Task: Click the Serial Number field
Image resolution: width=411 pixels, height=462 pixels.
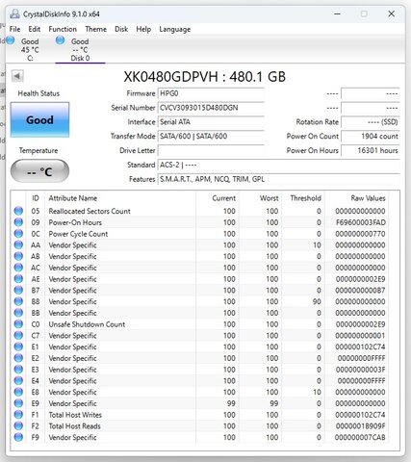Action: [211, 108]
